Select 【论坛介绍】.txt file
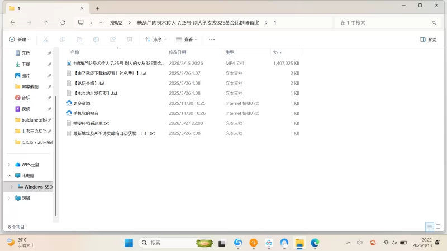Viewport: 447px width, 251px height. point(183,83)
